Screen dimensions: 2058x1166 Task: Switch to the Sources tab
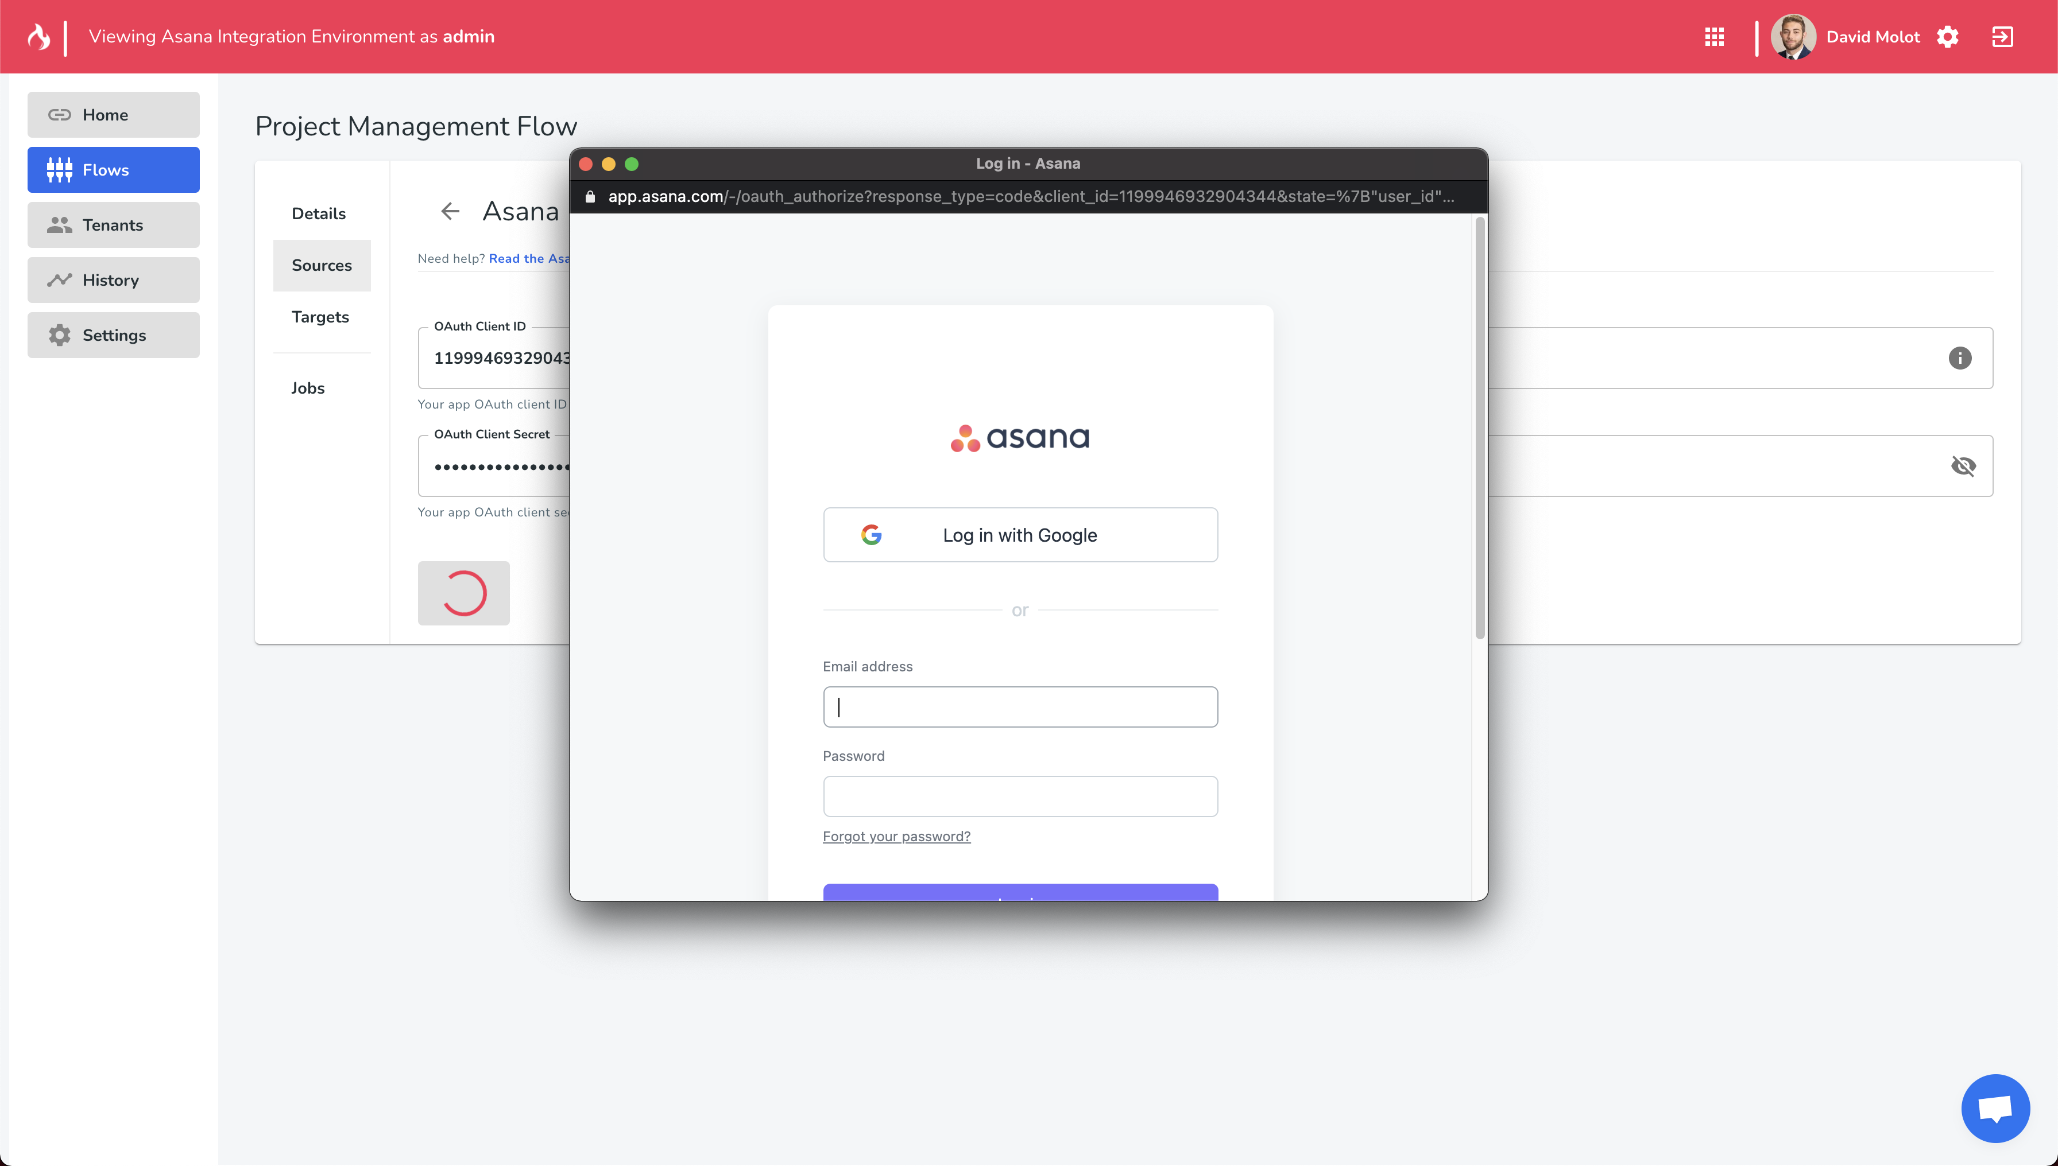[x=322, y=265]
